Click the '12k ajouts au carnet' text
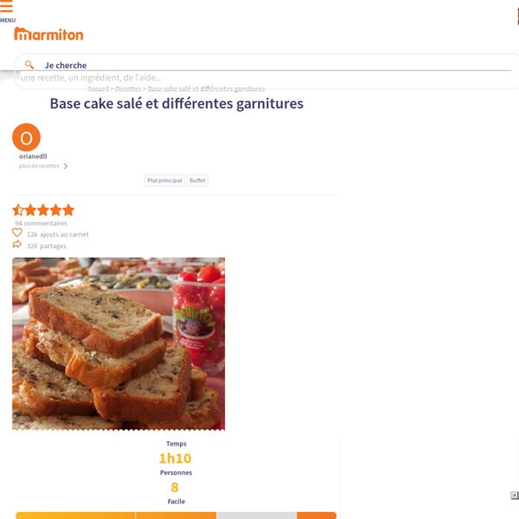The image size is (519, 519). click(x=57, y=234)
